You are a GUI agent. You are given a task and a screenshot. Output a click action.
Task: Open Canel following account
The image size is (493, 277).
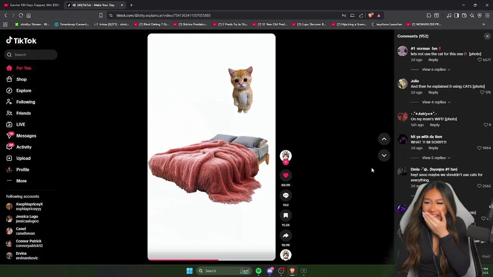tap(20, 231)
